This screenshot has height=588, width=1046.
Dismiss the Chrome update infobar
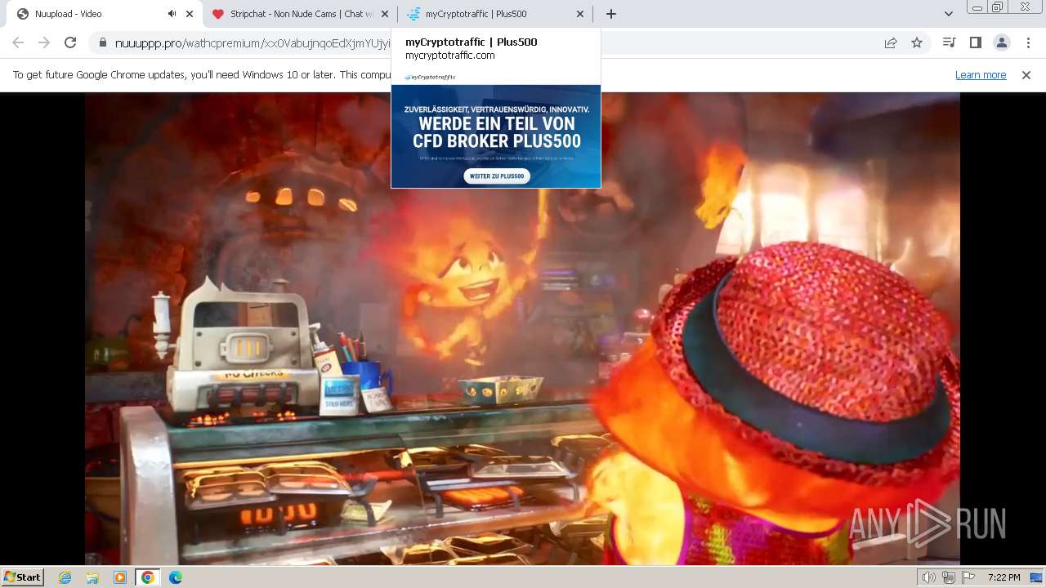point(1026,75)
